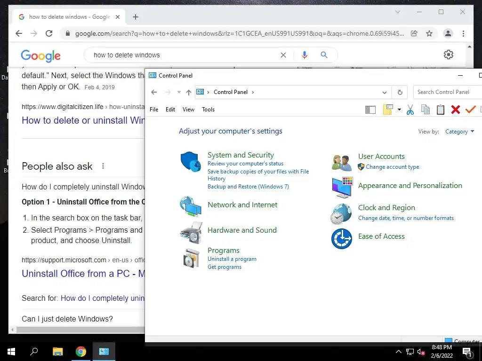Viewport: 482px width, 361px height.
Task: Expand the chevron after Control Panel breadcrumb
Action: click(253, 92)
